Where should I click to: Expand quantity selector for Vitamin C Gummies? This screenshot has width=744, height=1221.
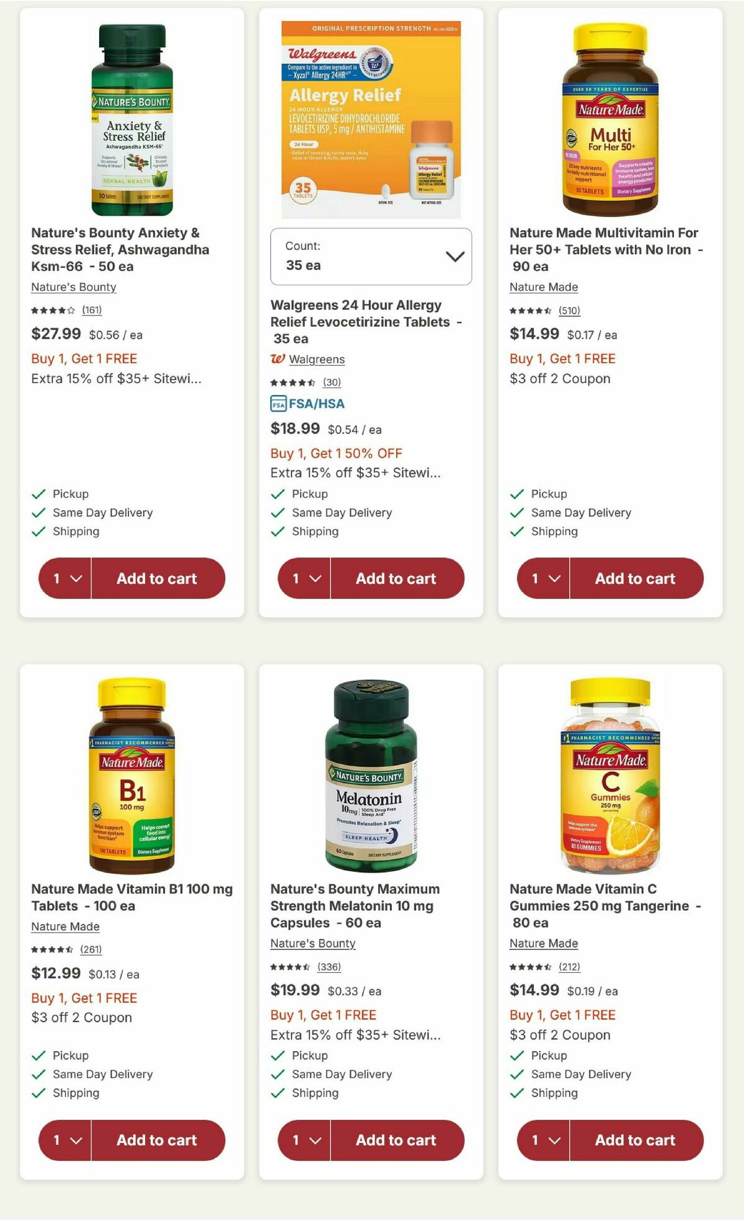[x=544, y=1140]
